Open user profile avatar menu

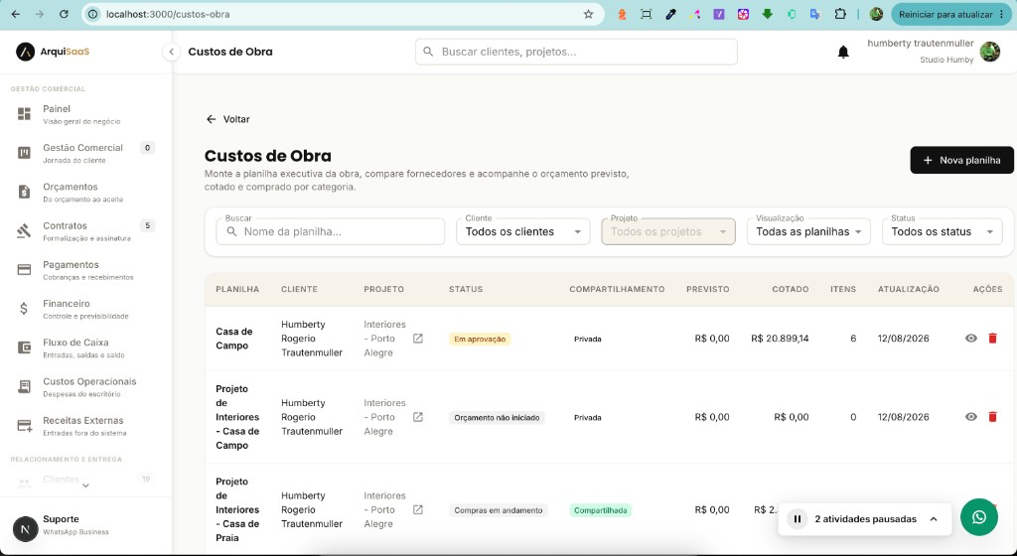click(990, 52)
